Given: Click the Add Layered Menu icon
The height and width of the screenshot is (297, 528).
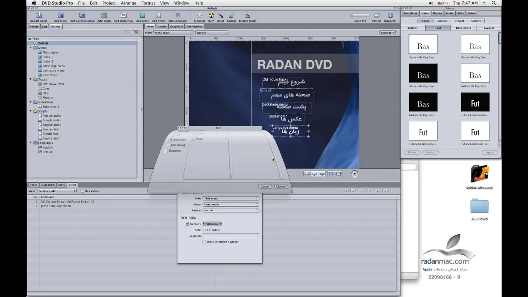Looking at the screenshot, I should point(82,16).
